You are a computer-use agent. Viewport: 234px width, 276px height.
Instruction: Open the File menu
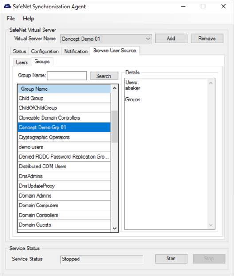pyautogui.click(x=11, y=19)
